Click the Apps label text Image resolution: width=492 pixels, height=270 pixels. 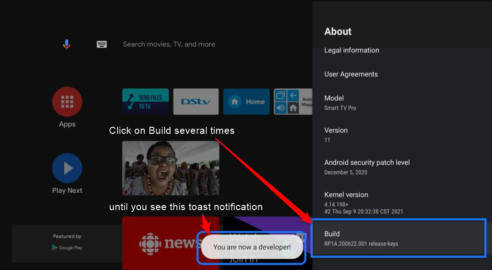(67, 124)
